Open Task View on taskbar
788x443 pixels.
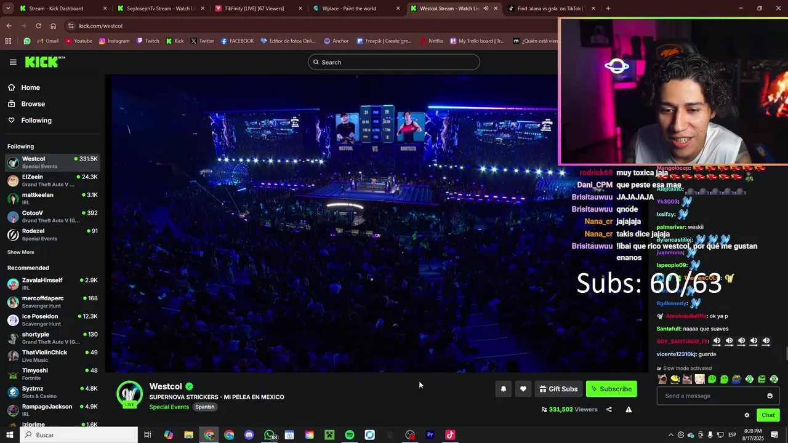tap(148, 435)
